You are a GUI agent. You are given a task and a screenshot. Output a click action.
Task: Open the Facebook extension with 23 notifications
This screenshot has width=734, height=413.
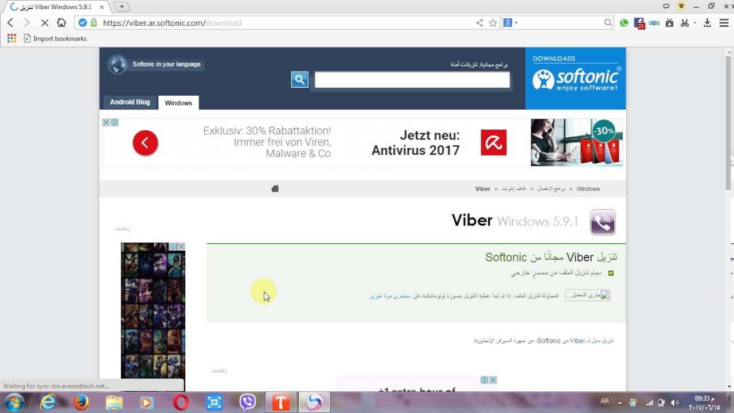(x=639, y=24)
